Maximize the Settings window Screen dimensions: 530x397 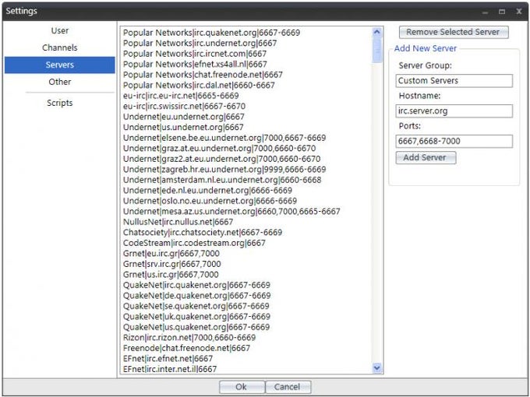click(502, 12)
